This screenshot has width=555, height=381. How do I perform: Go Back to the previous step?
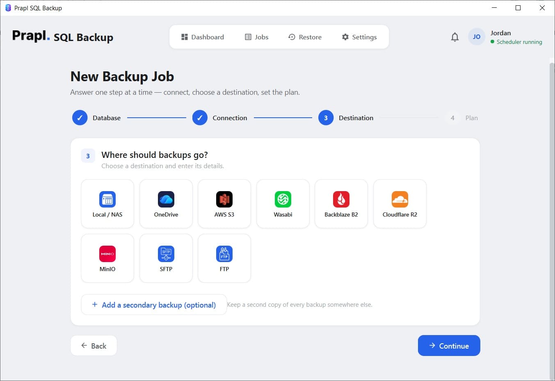pos(94,346)
